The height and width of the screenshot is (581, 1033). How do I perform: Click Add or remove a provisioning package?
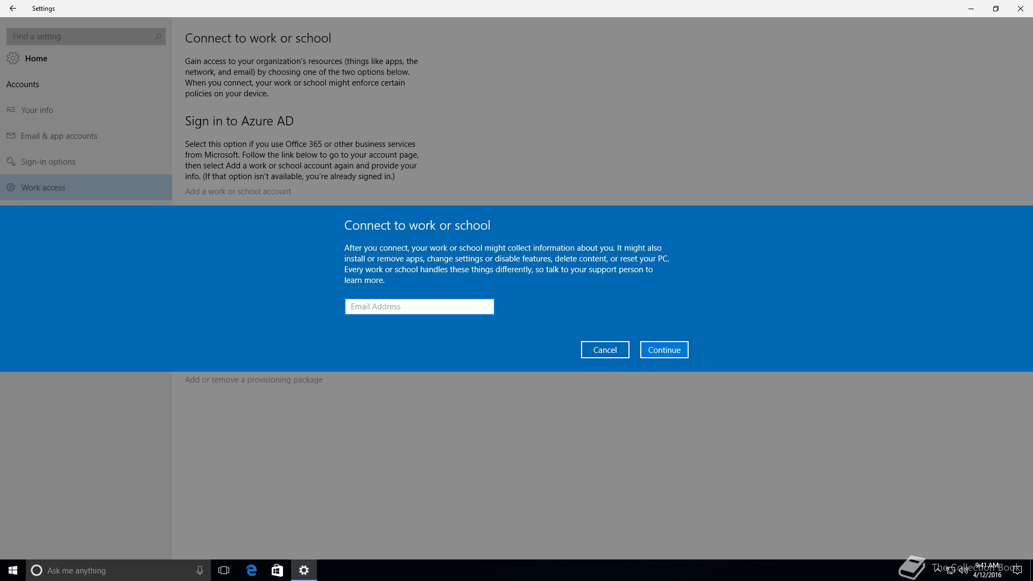pos(254,380)
